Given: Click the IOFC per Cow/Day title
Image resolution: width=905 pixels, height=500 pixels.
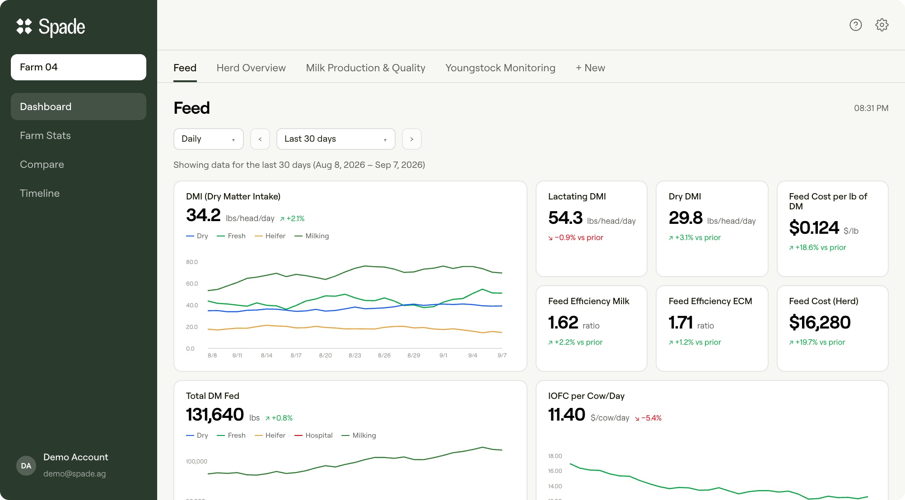Looking at the screenshot, I should [586, 396].
